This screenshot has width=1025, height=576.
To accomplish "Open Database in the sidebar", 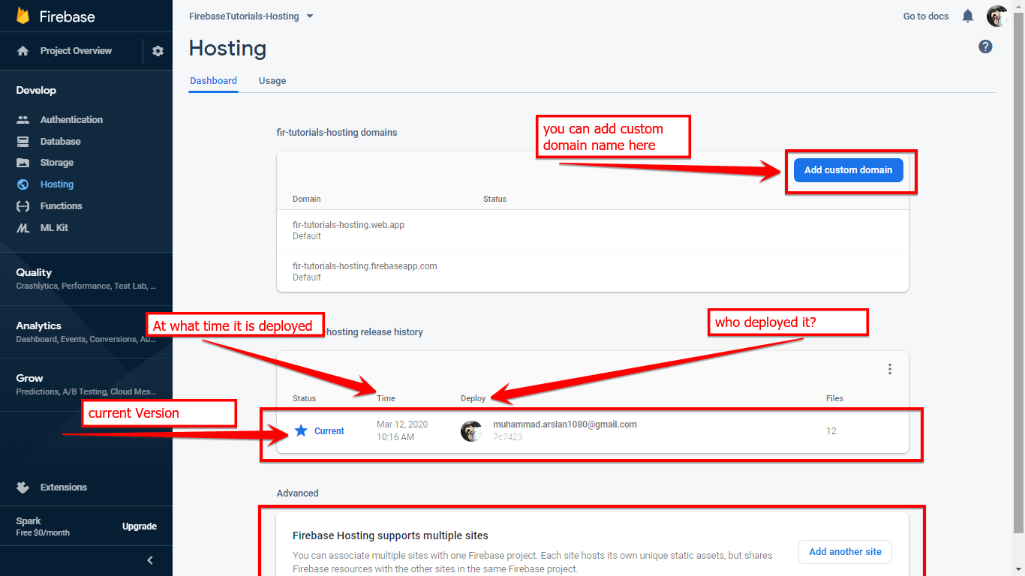I will (60, 142).
